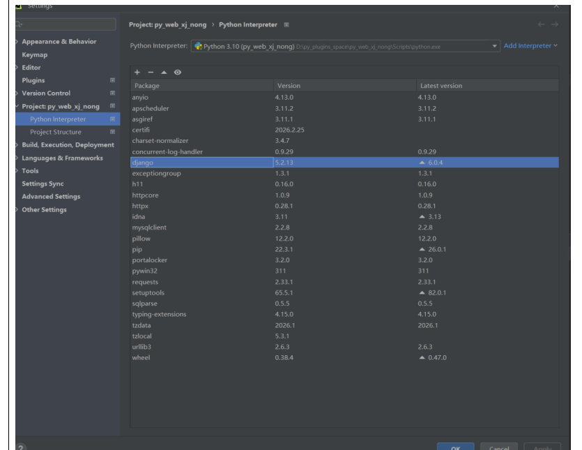Click the project-level icon beside Version Control
582x450 pixels.
coord(112,93)
